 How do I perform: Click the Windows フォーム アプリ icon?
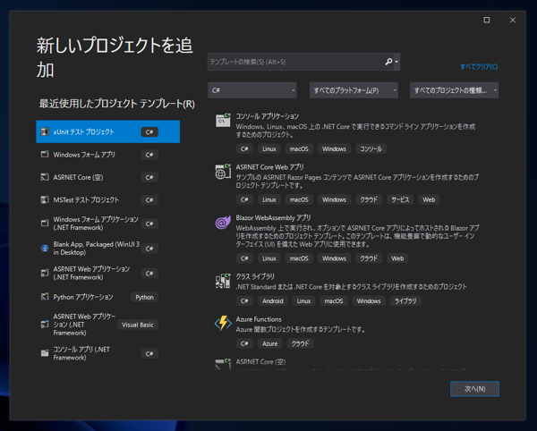tap(45, 155)
